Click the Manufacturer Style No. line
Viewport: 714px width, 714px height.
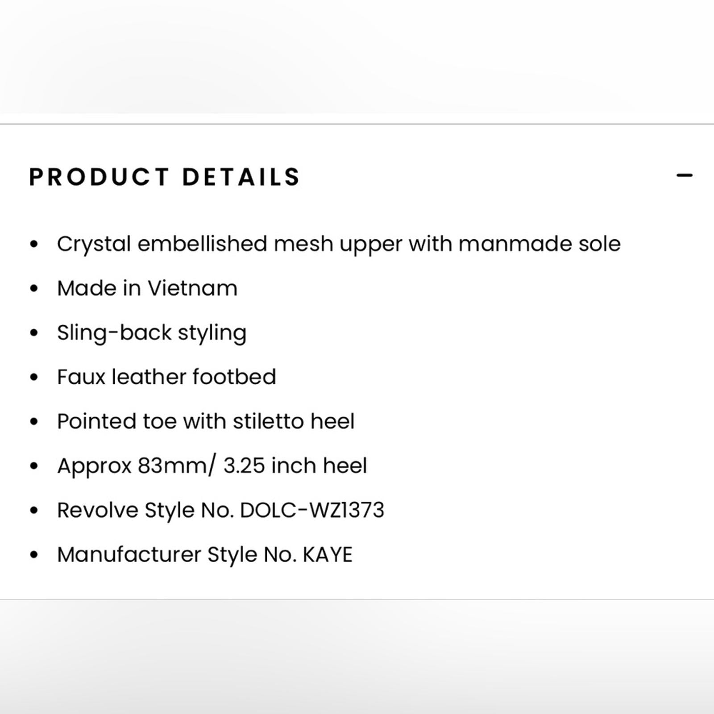205,555
